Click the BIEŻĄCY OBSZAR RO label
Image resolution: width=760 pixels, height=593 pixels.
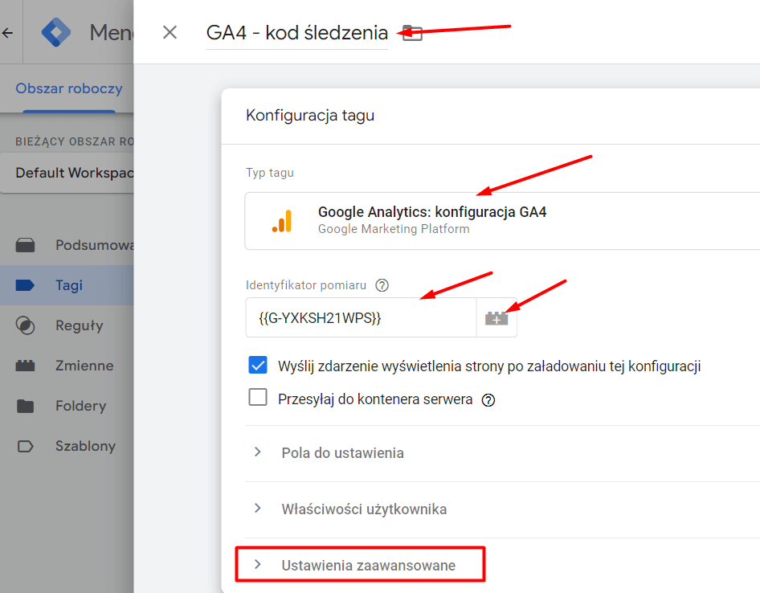pos(74,141)
